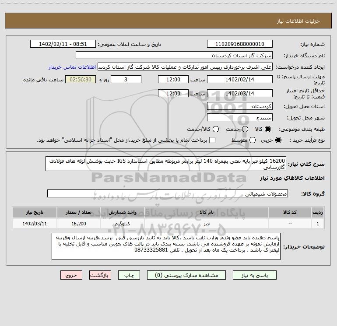The width and height of the screenshot is (337, 326).
Task: Click the مشاهده مدارک پیوستی (0) button
Action: [186, 275]
